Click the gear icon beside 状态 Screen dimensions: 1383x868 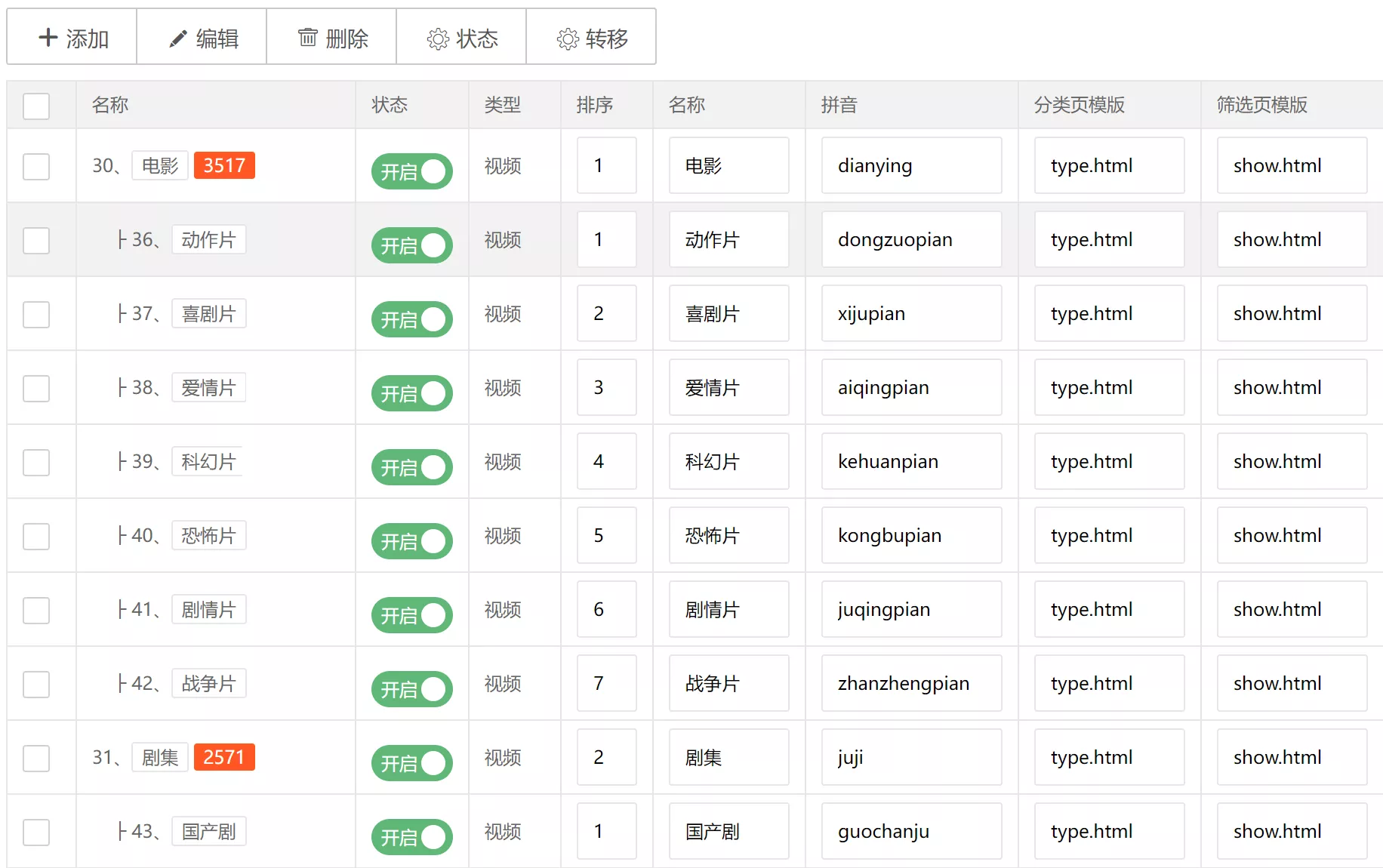coord(438,38)
